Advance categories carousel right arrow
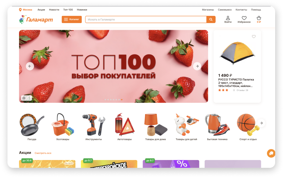Screen dimensions: 284x178 [261, 123]
